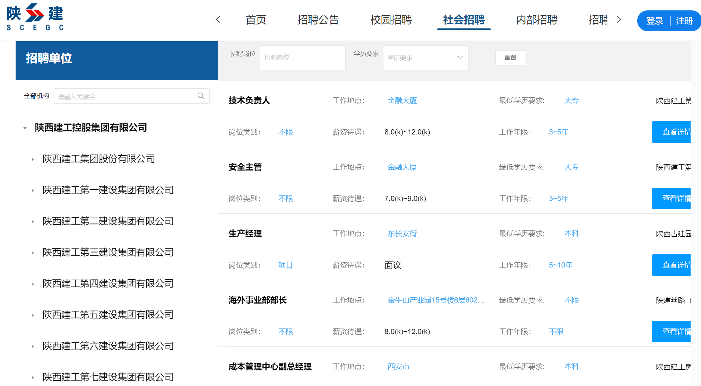
Task: Click the 安全主管 job title
Action: point(245,167)
